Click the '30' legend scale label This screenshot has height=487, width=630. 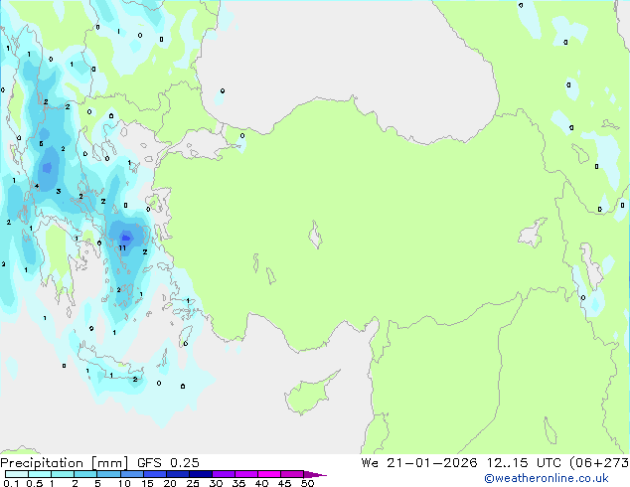point(216,483)
